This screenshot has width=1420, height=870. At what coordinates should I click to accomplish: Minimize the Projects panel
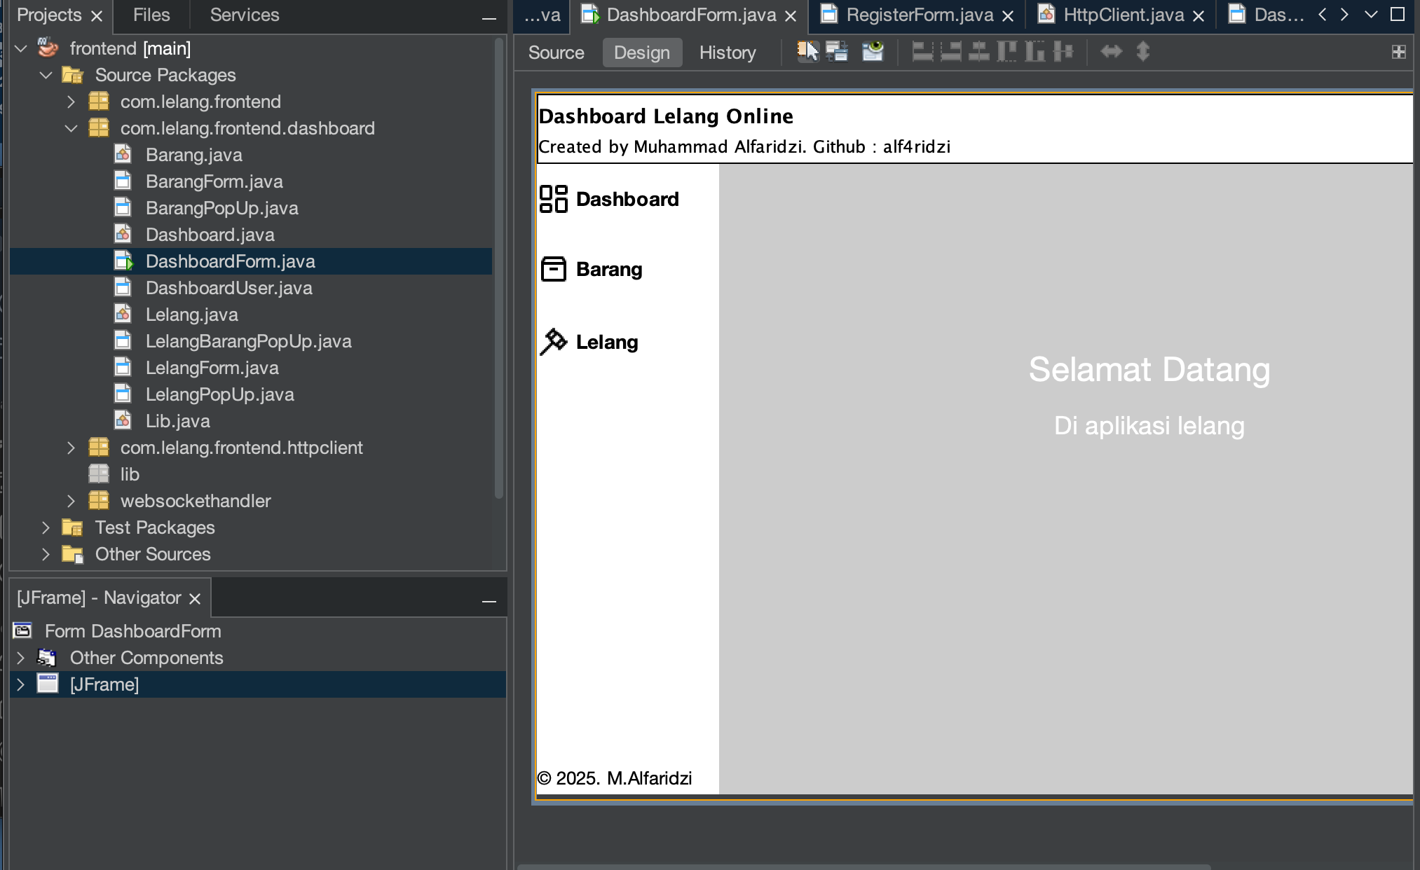click(489, 19)
